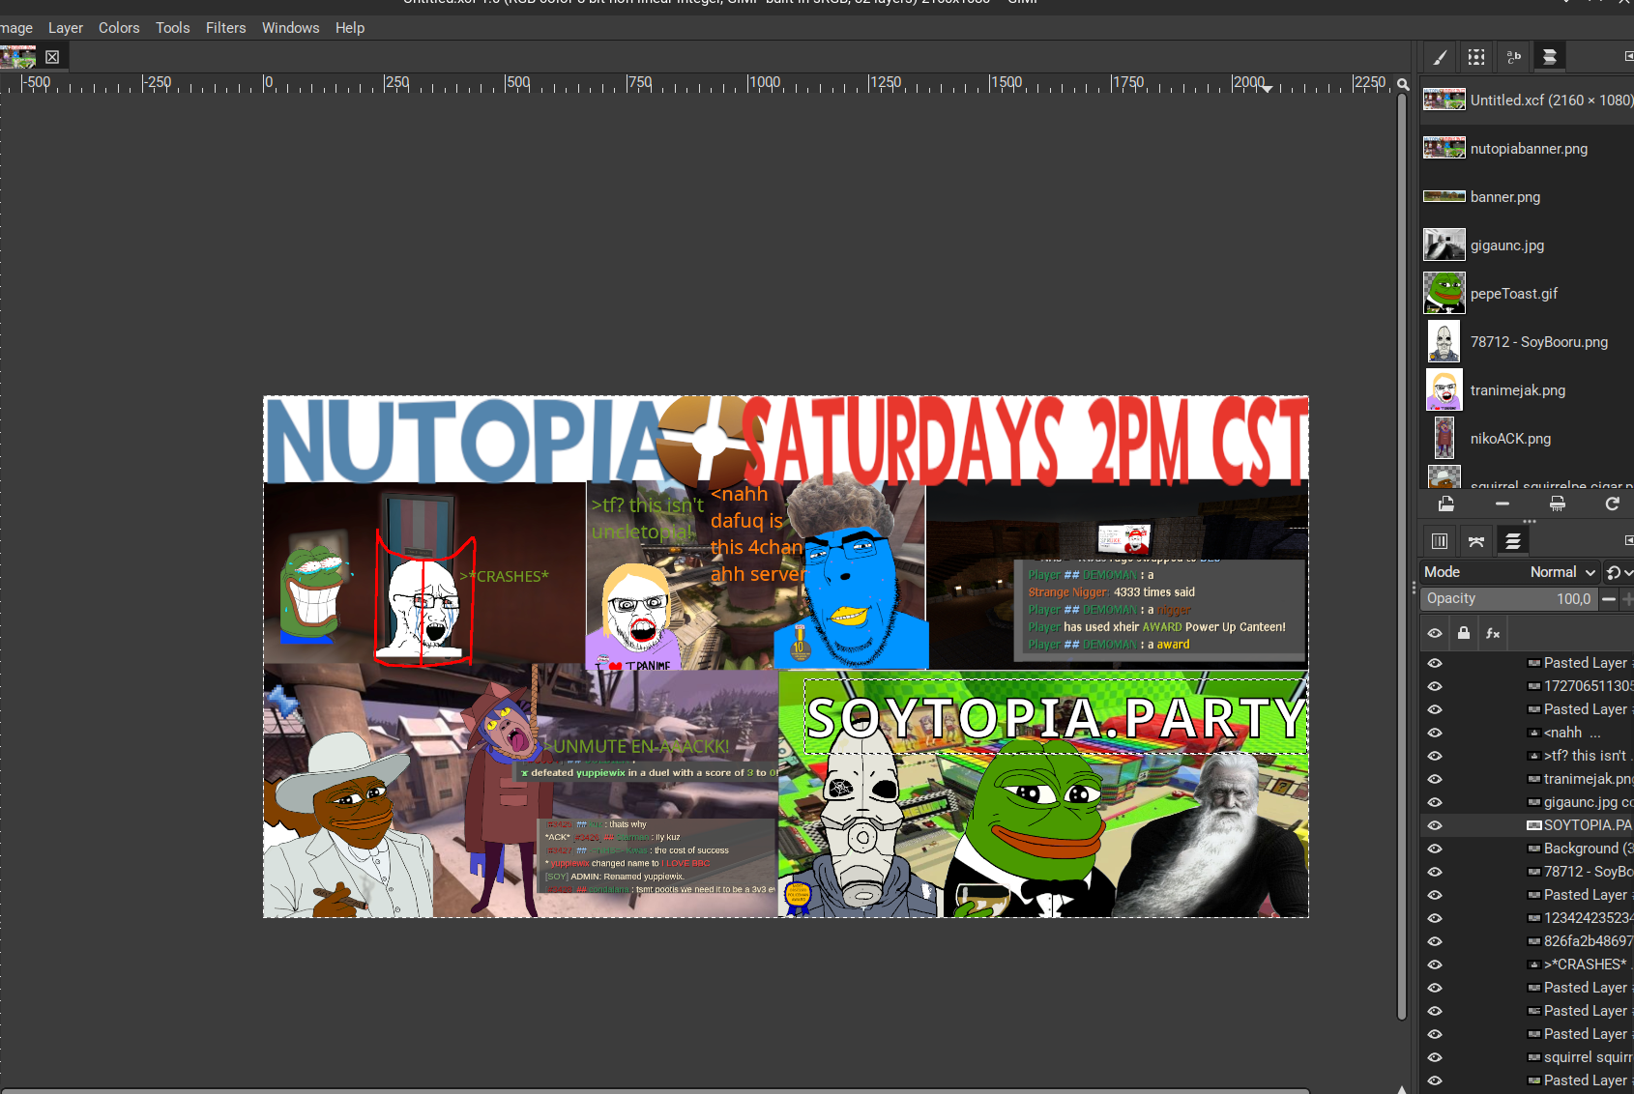Viewport: 1634px width, 1094px height.
Task: Select the squirrel squirr layer name
Action: tap(1588, 1057)
